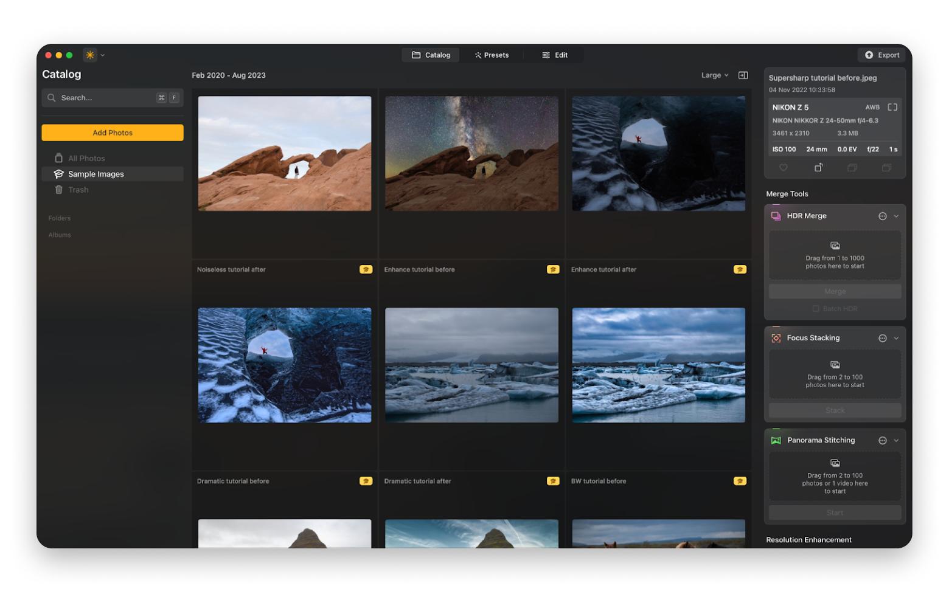Click the Export button

[x=882, y=55]
